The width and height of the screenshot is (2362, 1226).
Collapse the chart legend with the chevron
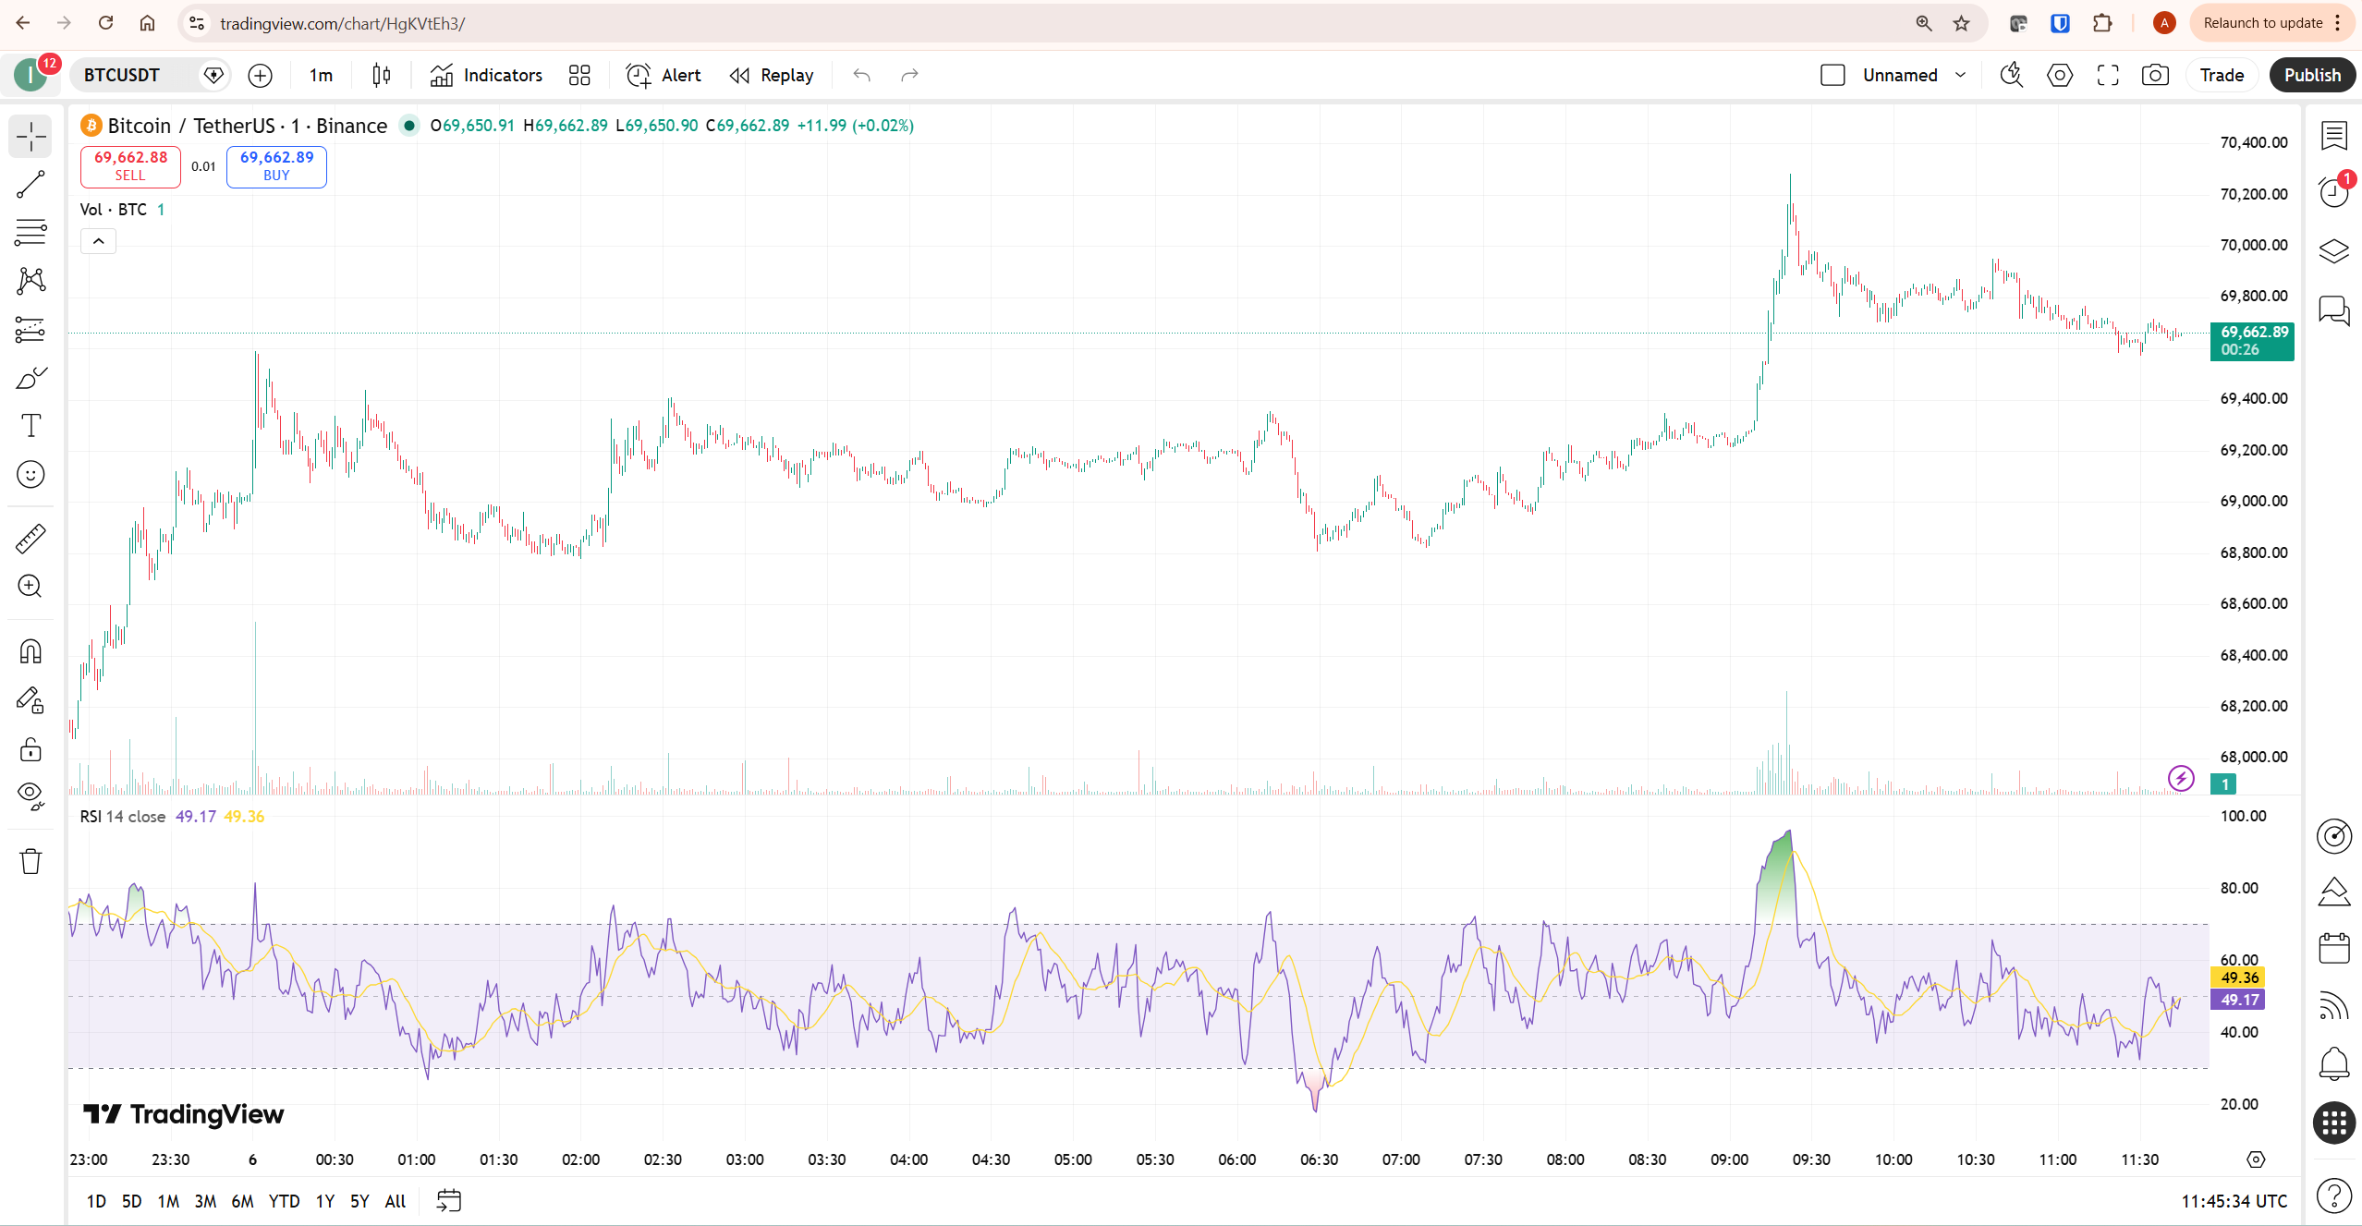[98, 240]
